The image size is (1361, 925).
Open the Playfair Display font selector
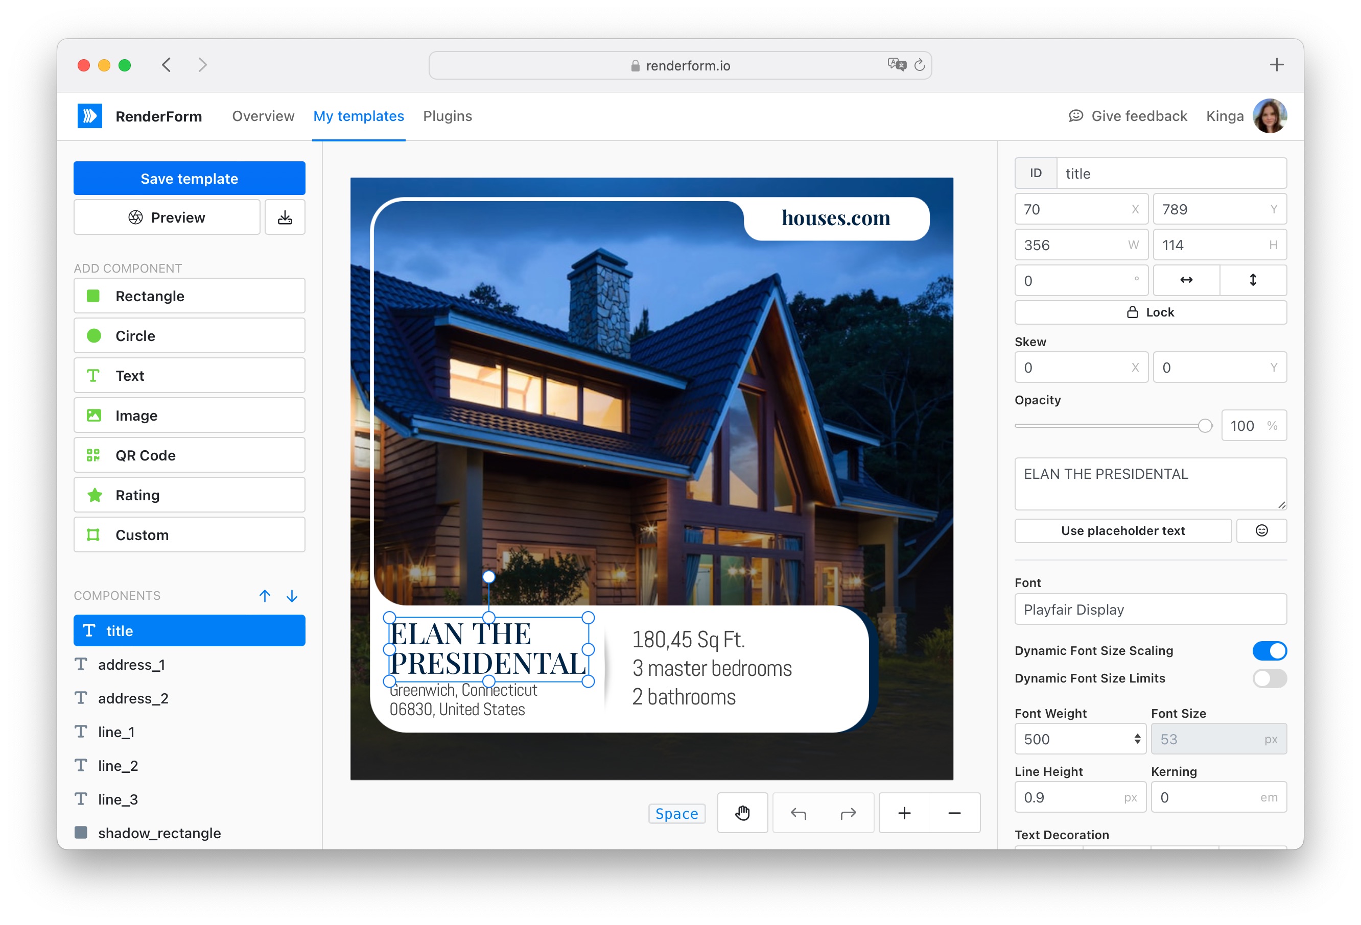(x=1150, y=610)
